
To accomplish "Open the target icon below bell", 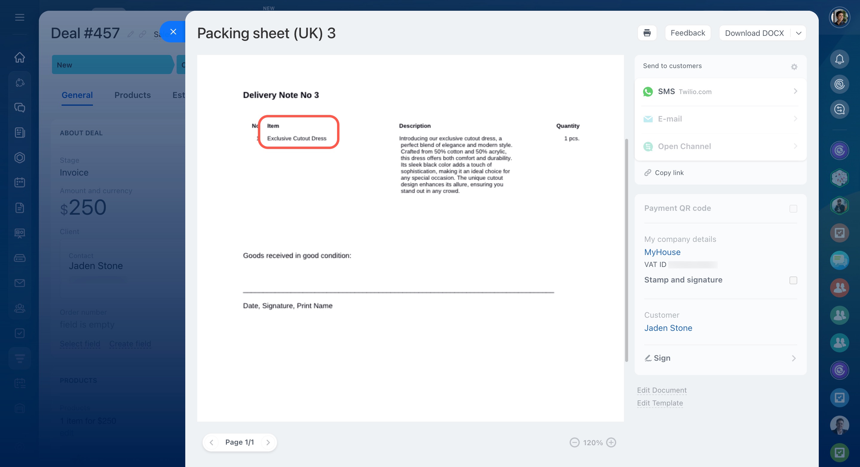I will tap(839, 84).
